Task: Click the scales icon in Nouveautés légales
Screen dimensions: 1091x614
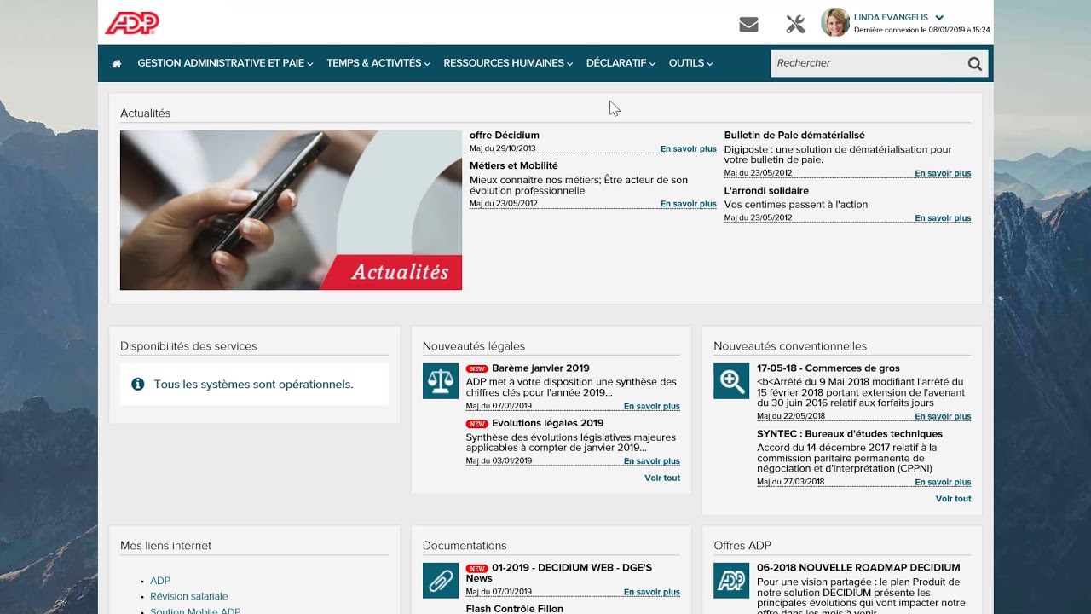Action: pos(441,381)
